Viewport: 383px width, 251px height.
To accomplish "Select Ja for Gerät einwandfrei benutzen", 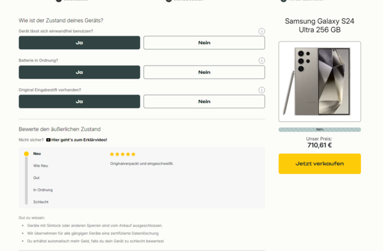I will coord(79,43).
